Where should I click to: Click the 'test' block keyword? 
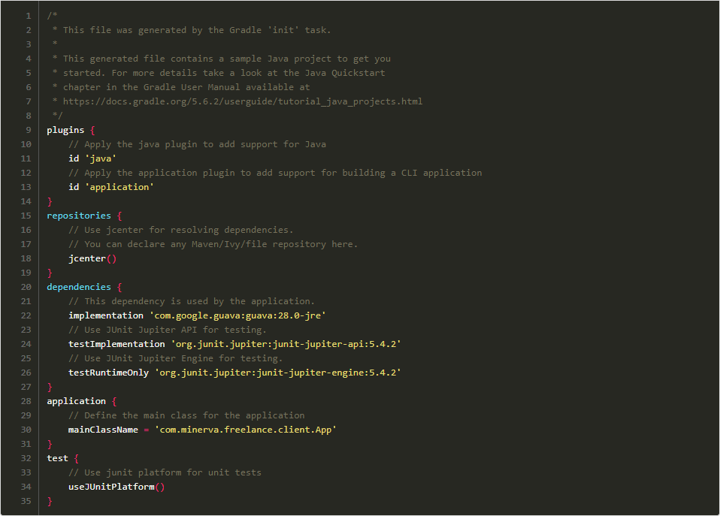[x=57, y=458]
